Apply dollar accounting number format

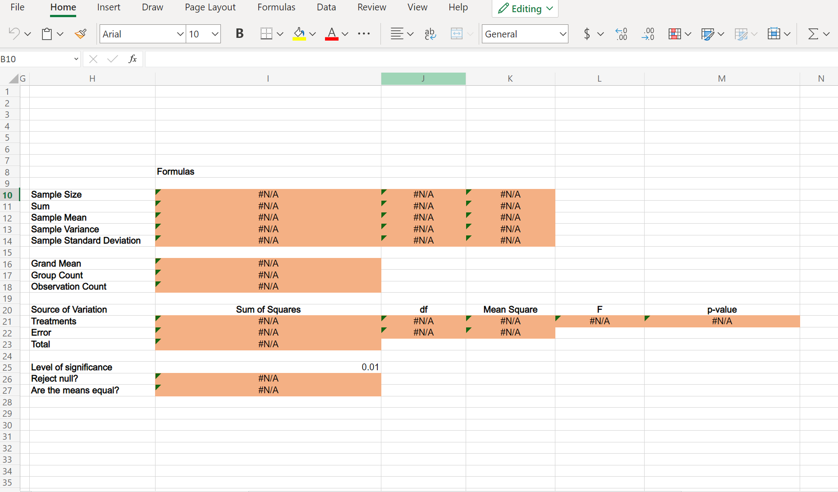(x=586, y=34)
